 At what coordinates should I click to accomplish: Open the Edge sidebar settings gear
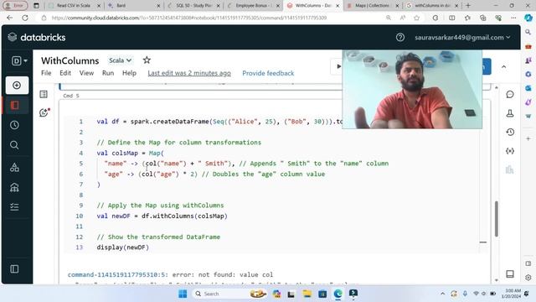pos(528,278)
